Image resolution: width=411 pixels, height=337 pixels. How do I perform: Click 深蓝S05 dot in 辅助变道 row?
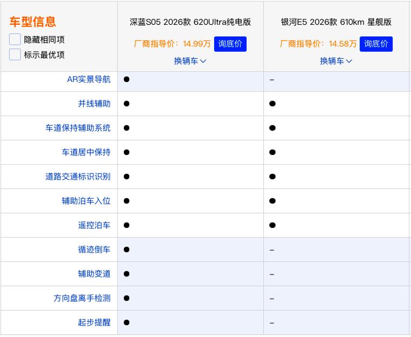click(127, 274)
